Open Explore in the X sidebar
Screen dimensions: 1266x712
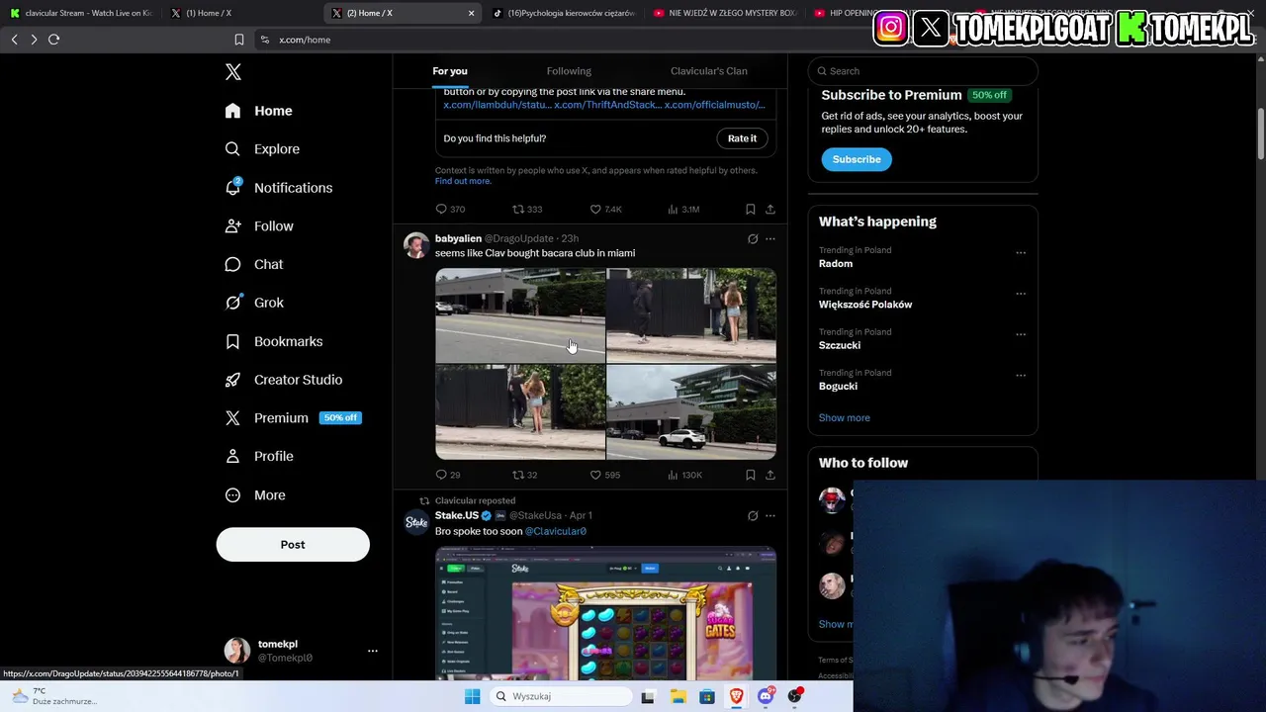pos(262,149)
